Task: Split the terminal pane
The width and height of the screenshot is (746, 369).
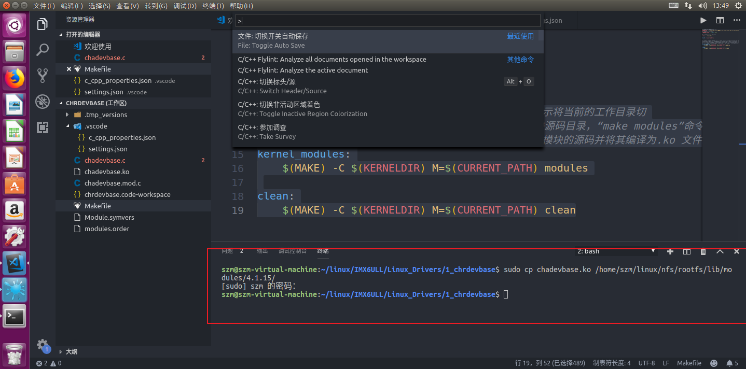Action: tap(687, 251)
